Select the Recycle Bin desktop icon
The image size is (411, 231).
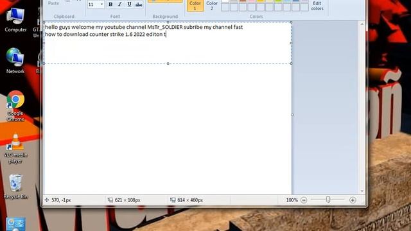click(x=15, y=187)
